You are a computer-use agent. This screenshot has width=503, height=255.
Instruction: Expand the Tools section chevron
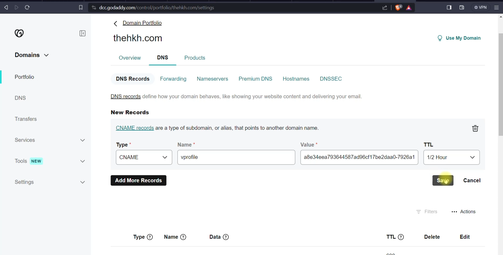click(x=83, y=161)
